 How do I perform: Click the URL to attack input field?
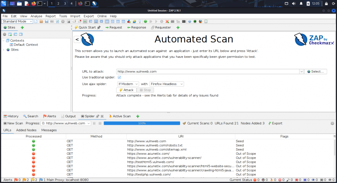(x=208, y=72)
